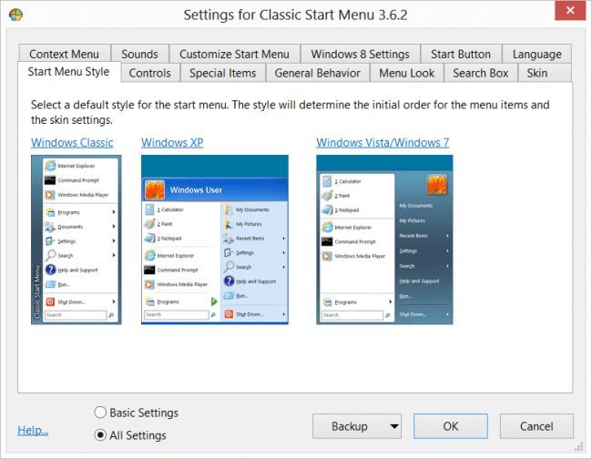Image resolution: width=592 pixels, height=459 pixels.
Task: Close the settings dialog with the X button
Action: pos(570,10)
